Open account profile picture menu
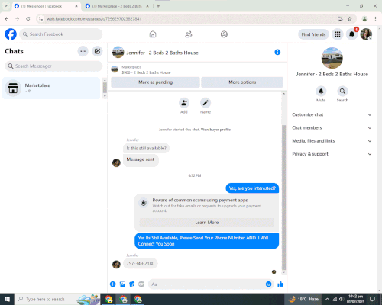382x305 pixels. 366,34
